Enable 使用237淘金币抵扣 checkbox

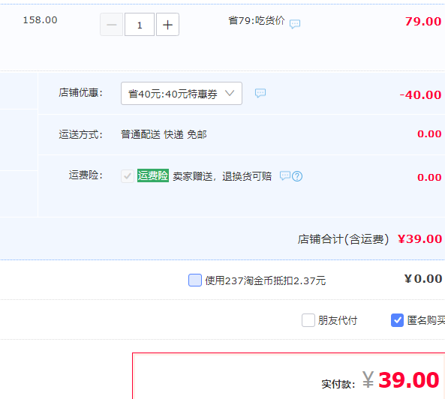pos(195,280)
